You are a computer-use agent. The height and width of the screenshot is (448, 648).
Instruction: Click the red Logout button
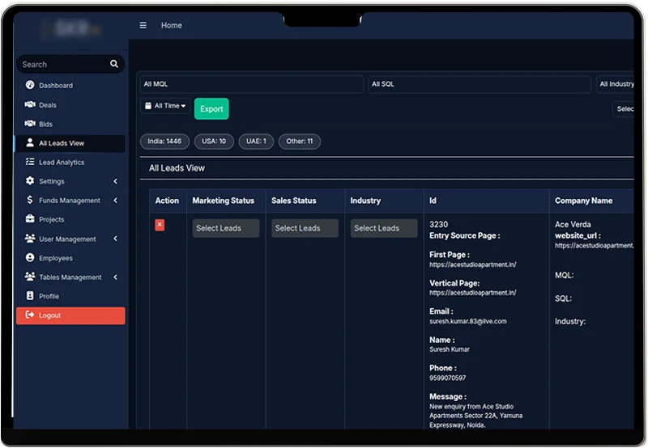click(x=70, y=315)
